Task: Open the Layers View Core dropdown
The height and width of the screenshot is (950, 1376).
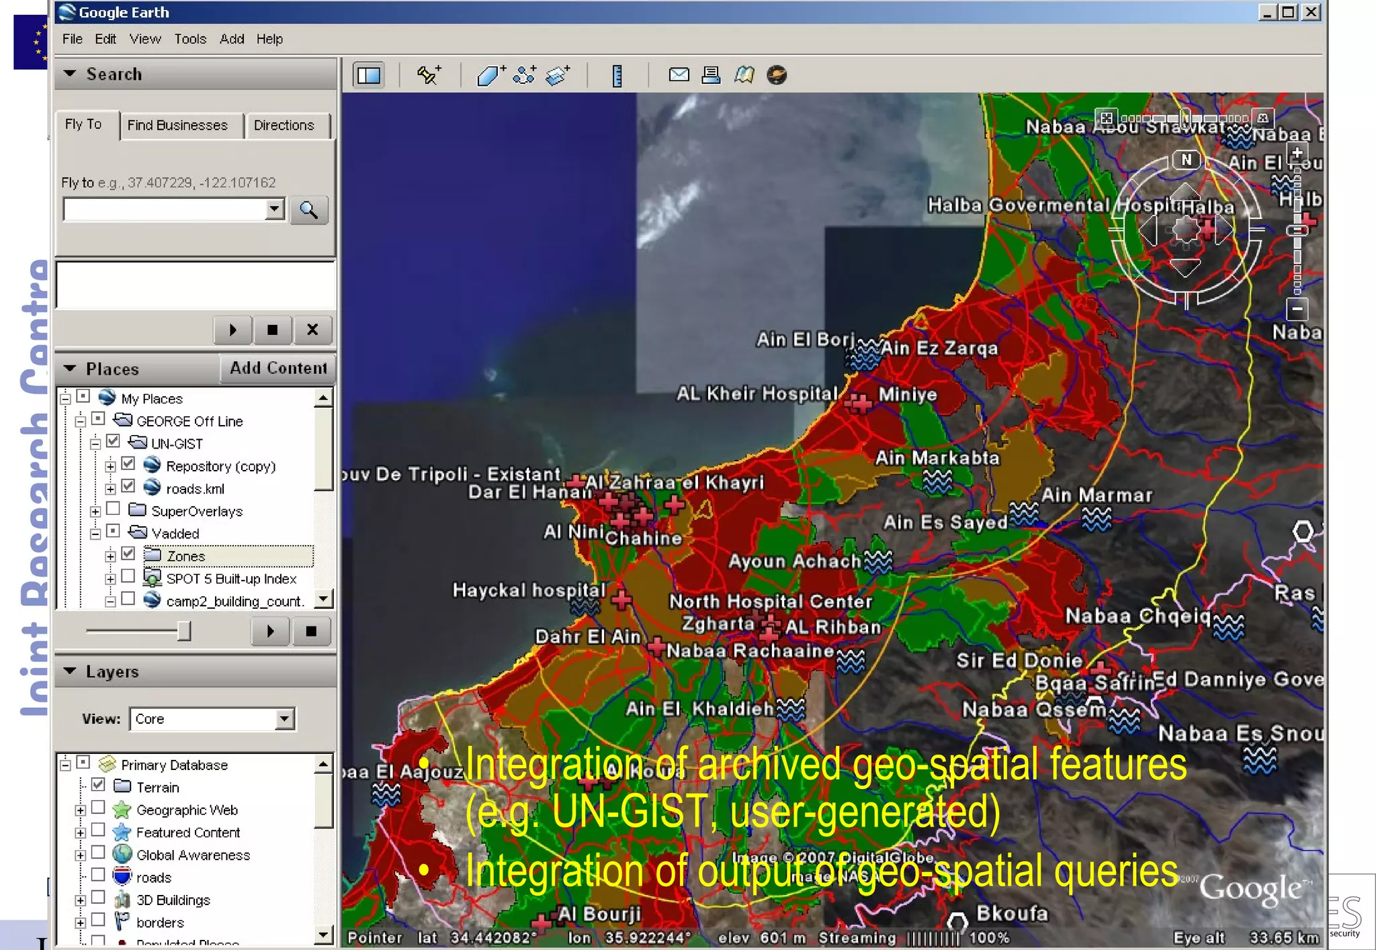Action: pos(285,719)
